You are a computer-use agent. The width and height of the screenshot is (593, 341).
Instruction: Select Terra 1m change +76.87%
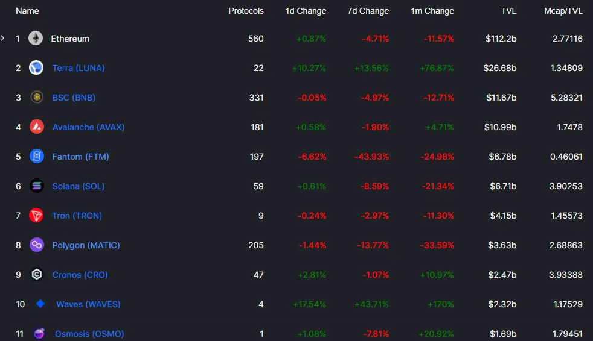tap(437, 68)
